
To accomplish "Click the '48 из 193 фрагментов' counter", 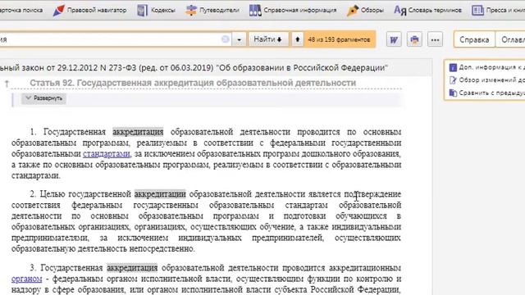I will [339, 39].
